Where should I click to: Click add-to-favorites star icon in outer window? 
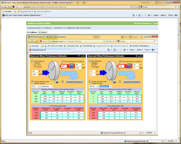coord(15,12)
